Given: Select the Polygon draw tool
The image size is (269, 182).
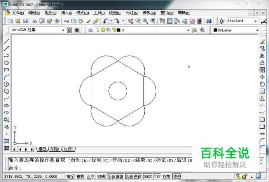Looking at the screenshot, I should 6,63.
